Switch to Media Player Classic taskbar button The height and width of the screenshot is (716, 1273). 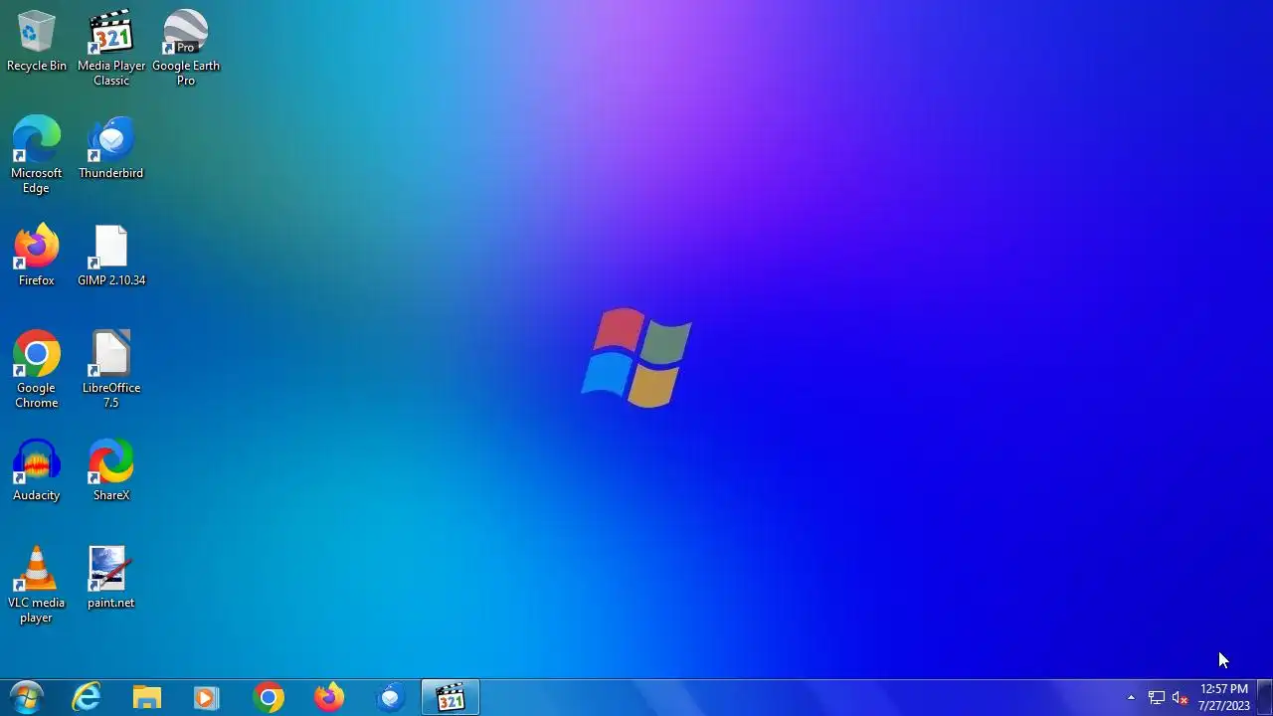tap(451, 698)
